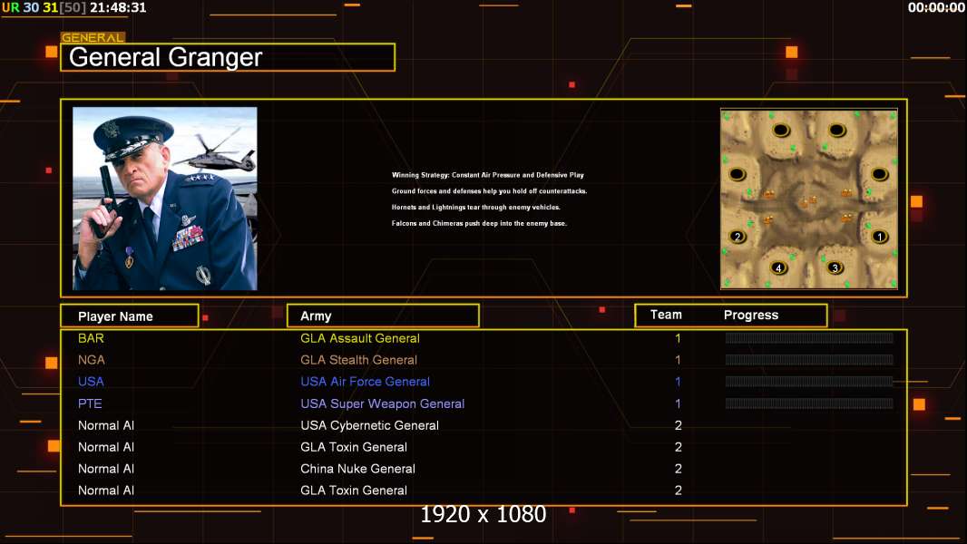Image resolution: width=967 pixels, height=544 pixels.
Task: Select start position 4 on the minimap
Action: tap(779, 268)
